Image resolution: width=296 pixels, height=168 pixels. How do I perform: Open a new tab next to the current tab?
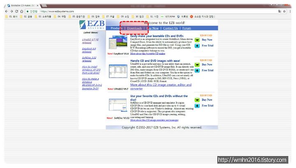pyautogui.click(x=44, y=6)
